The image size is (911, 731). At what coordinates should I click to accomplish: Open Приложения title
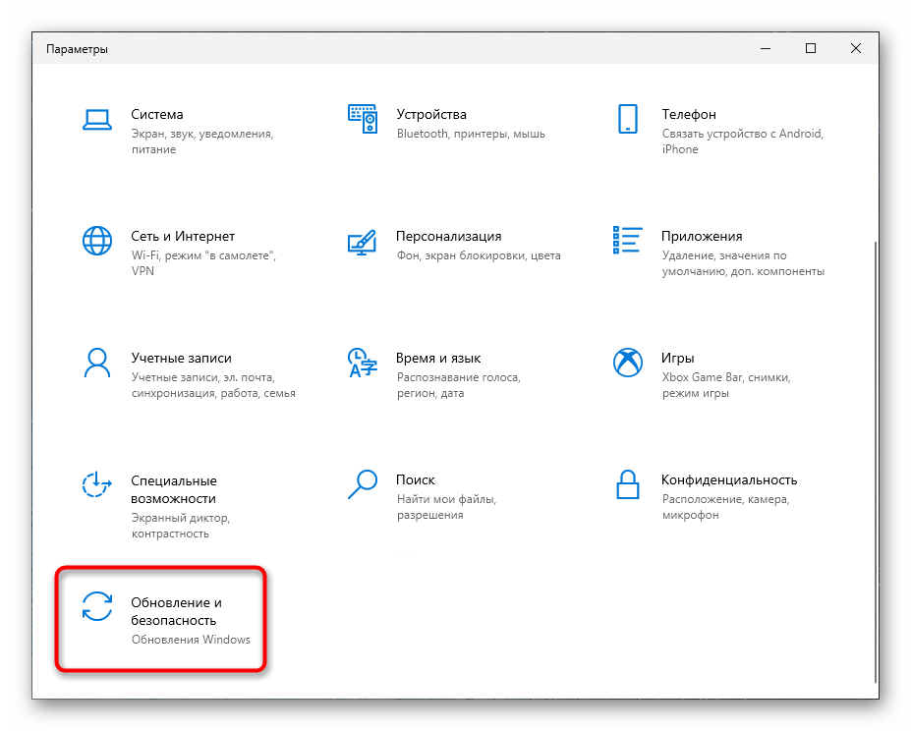(x=702, y=237)
